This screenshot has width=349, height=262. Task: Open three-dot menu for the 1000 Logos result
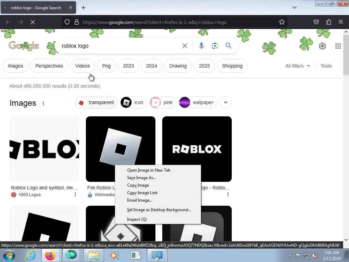75,194
